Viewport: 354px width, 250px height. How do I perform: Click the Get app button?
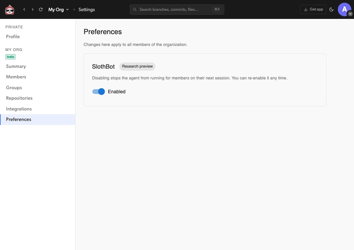coord(313,9)
